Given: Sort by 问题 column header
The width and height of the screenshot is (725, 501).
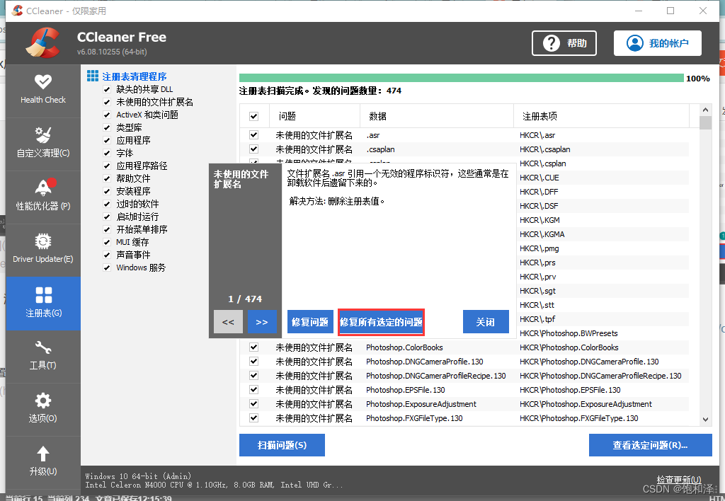Looking at the screenshot, I should [314, 116].
